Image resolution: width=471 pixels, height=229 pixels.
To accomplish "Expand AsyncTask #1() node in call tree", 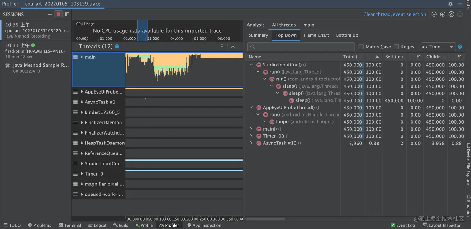I will click(251, 143).
